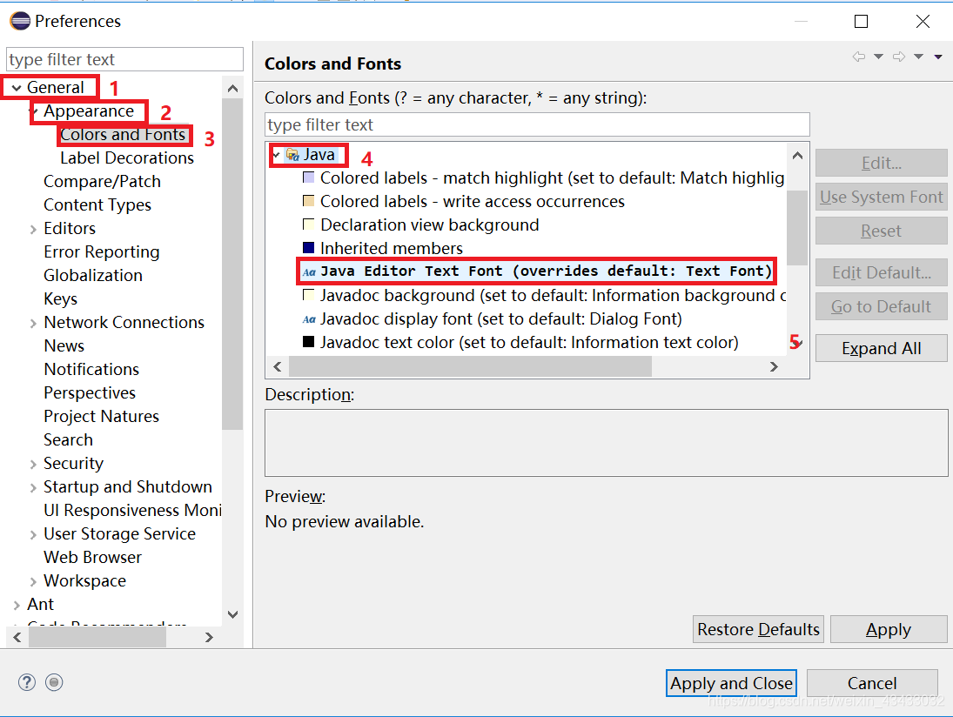Screen dimensions: 953x717
Task: Focus the preferences tree filter text field
Action: pyautogui.click(x=124, y=59)
